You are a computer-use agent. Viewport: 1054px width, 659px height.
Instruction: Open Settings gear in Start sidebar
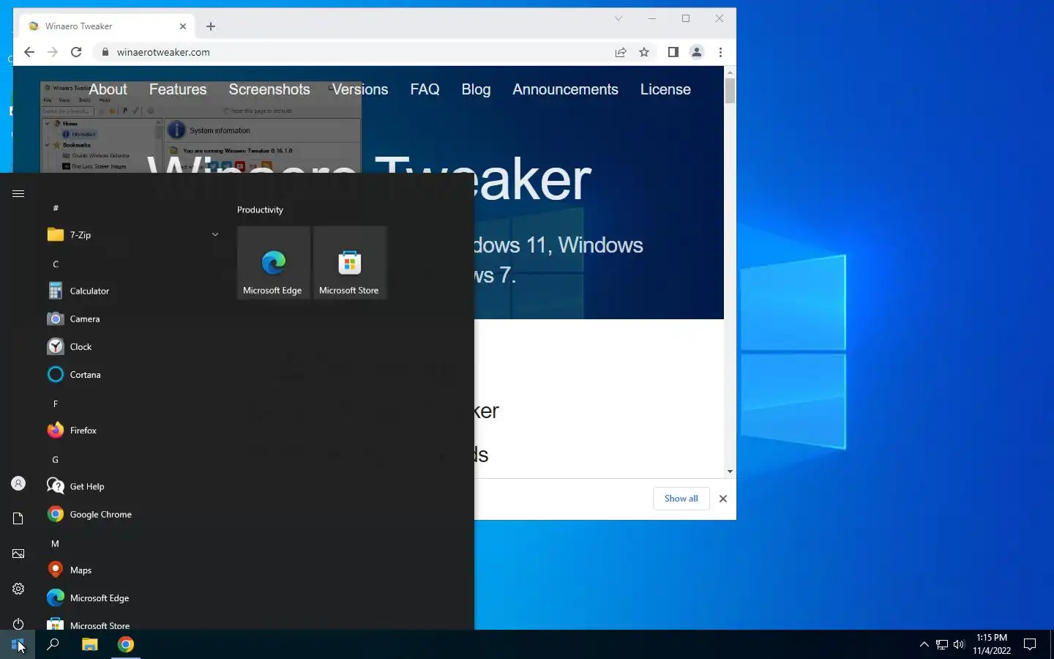pyautogui.click(x=18, y=589)
